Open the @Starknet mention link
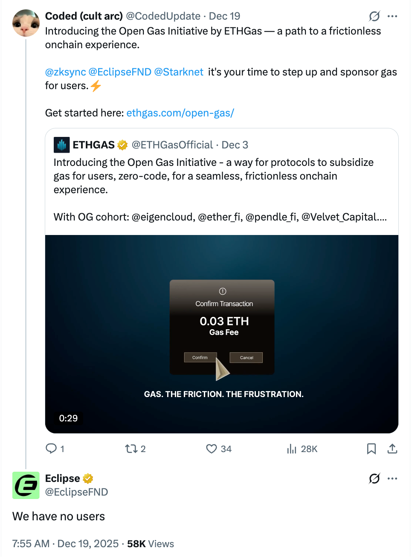The height and width of the screenshot is (557, 412). (x=179, y=72)
